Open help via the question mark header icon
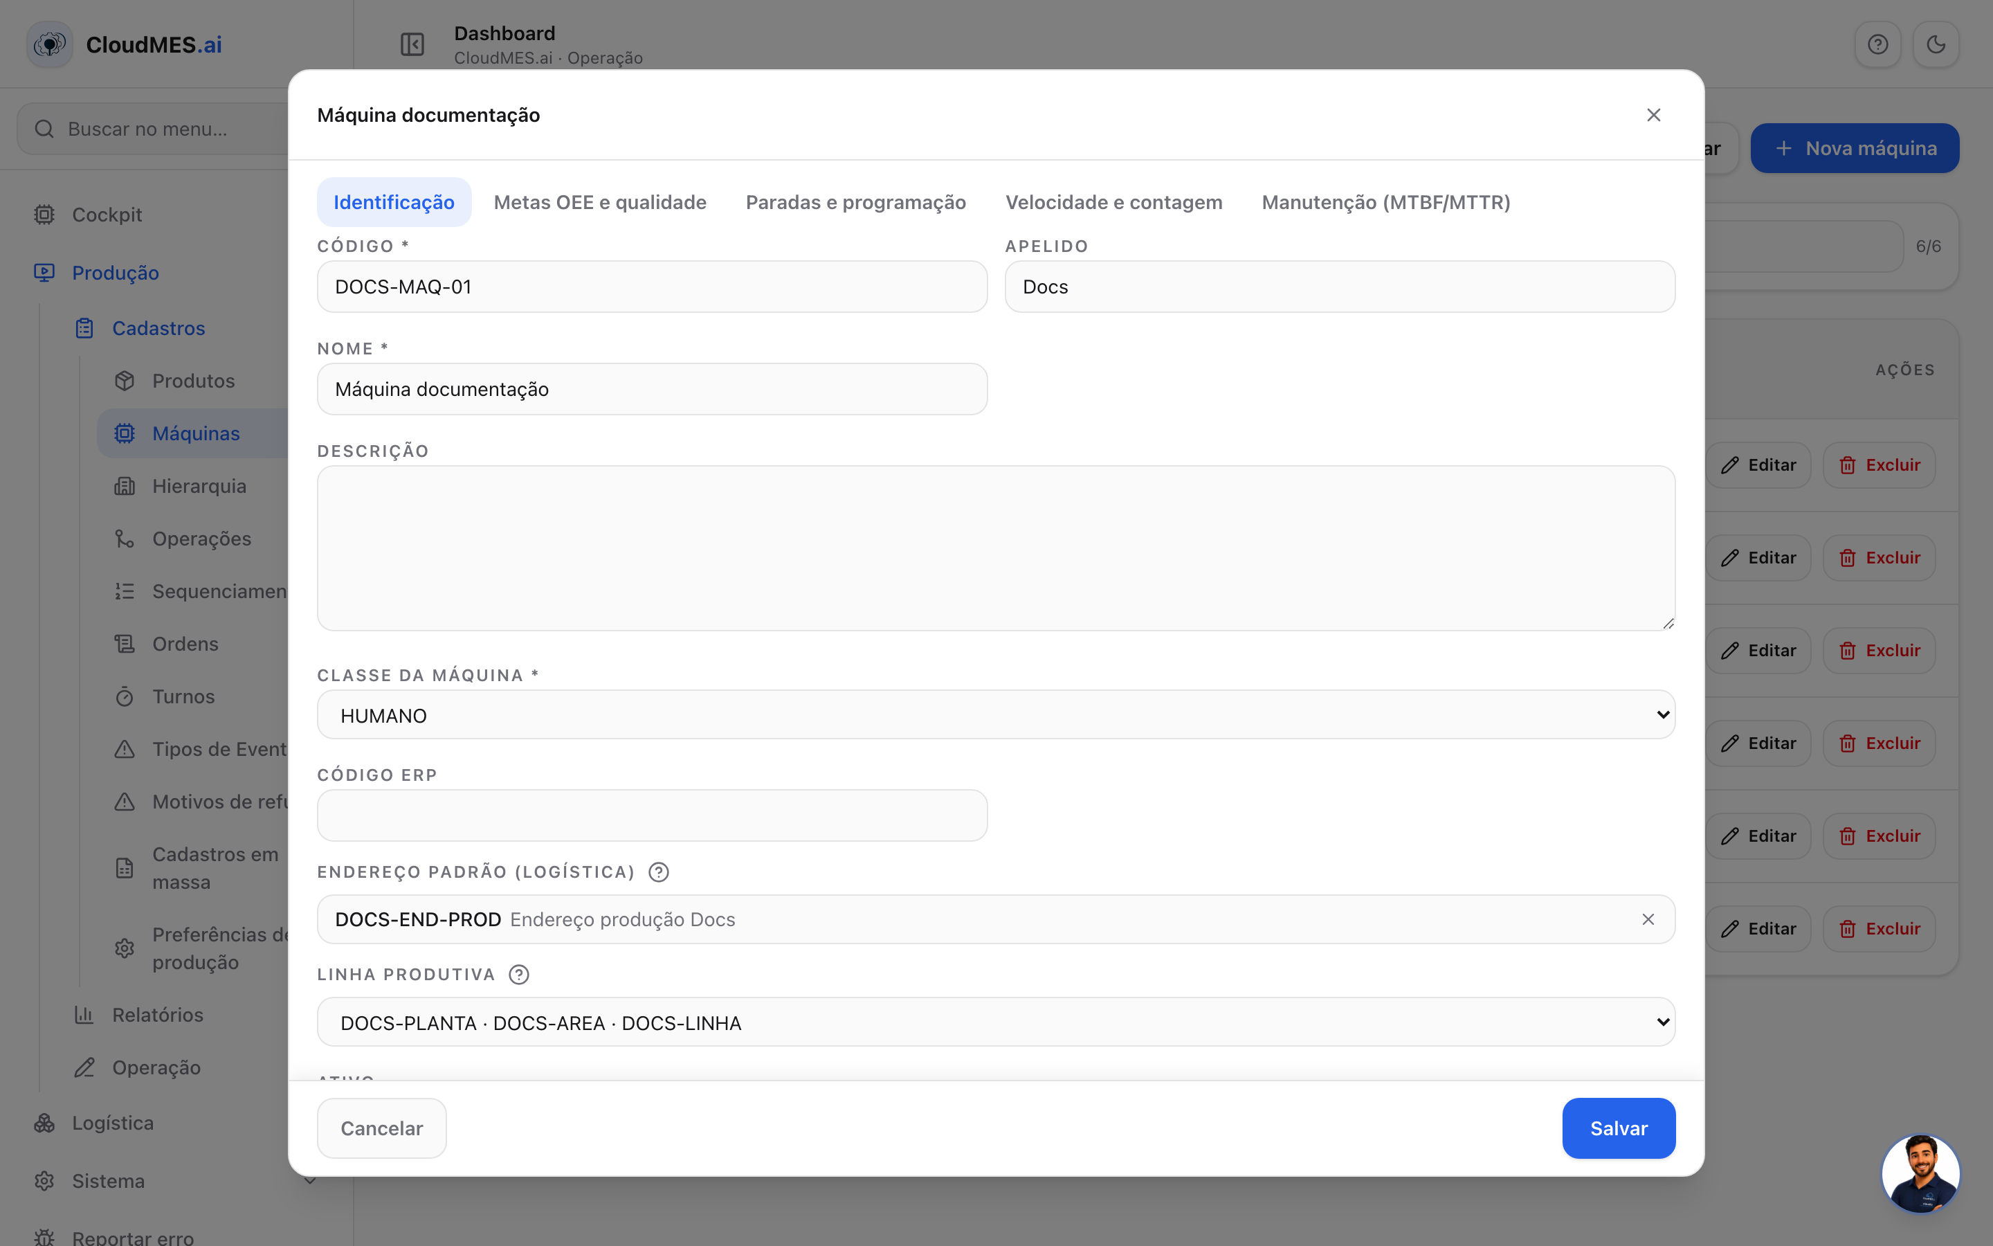This screenshot has width=1993, height=1246. pos(1877,44)
